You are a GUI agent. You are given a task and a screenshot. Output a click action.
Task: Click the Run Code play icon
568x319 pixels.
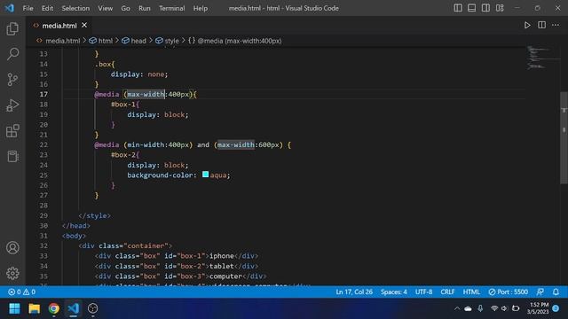tap(527, 26)
